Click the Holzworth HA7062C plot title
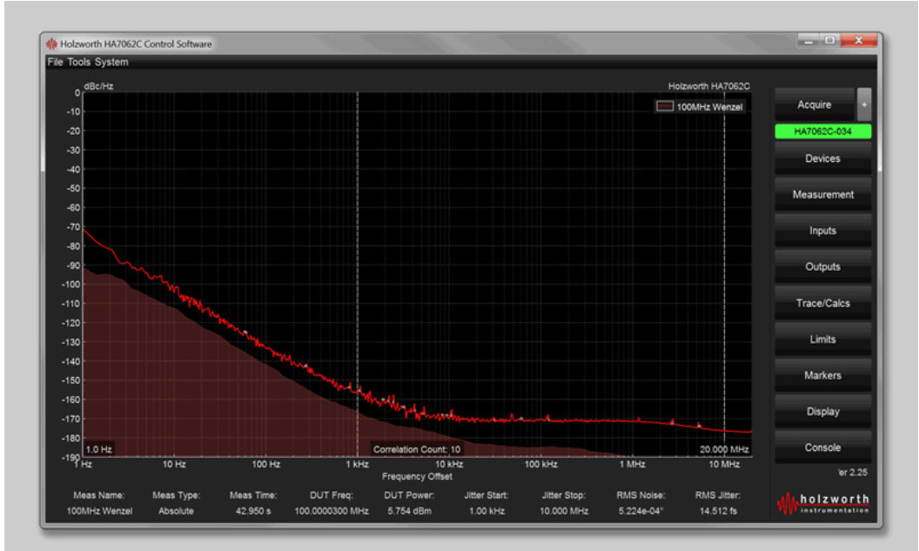 tap(709, 86)
